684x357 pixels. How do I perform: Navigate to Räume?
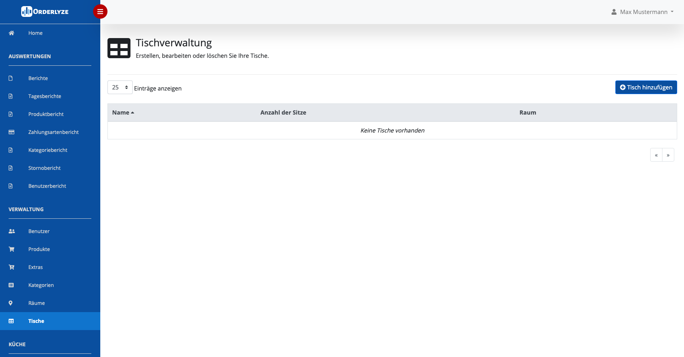[50, 303]
